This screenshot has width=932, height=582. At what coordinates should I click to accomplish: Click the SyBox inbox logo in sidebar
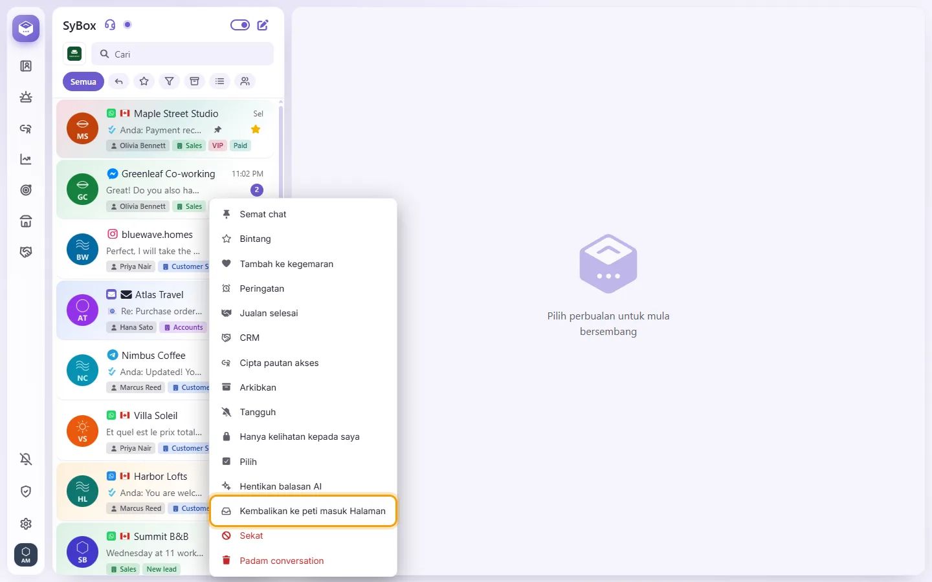(x=26, y=28)
